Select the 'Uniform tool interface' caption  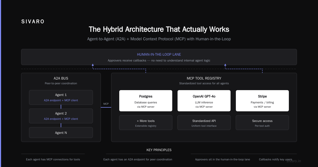204,126
